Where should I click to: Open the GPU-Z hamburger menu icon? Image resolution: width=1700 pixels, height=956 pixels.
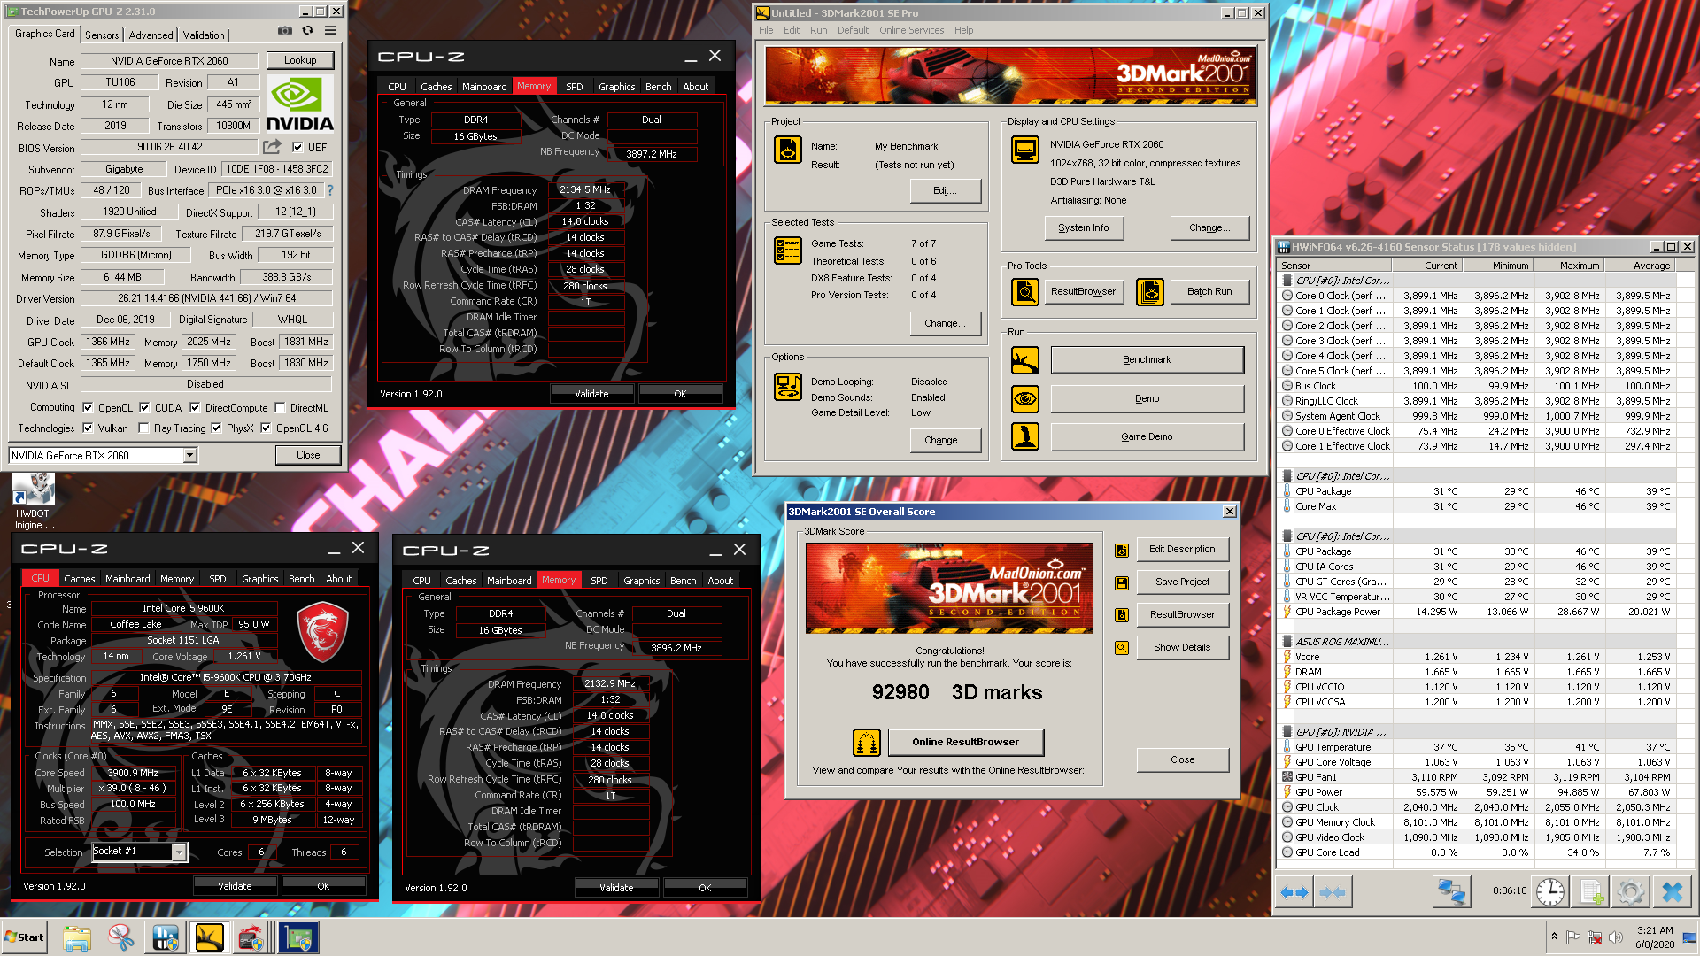tap(330, 31)
